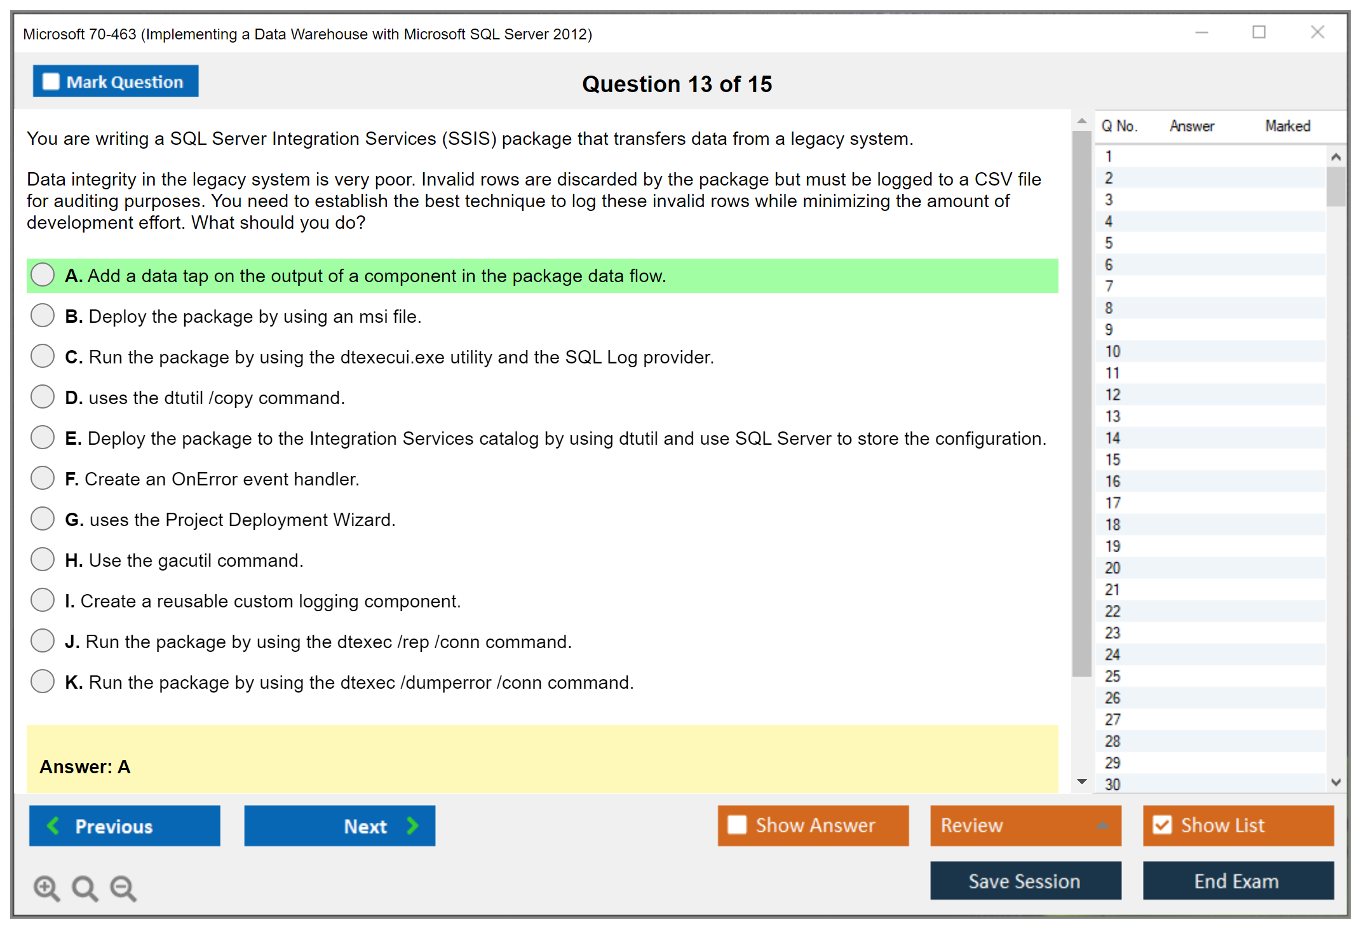This screenshot has height=934, width=1366.
Task: Uncheck the Show List checkbox
Action: coord(1162,825)
